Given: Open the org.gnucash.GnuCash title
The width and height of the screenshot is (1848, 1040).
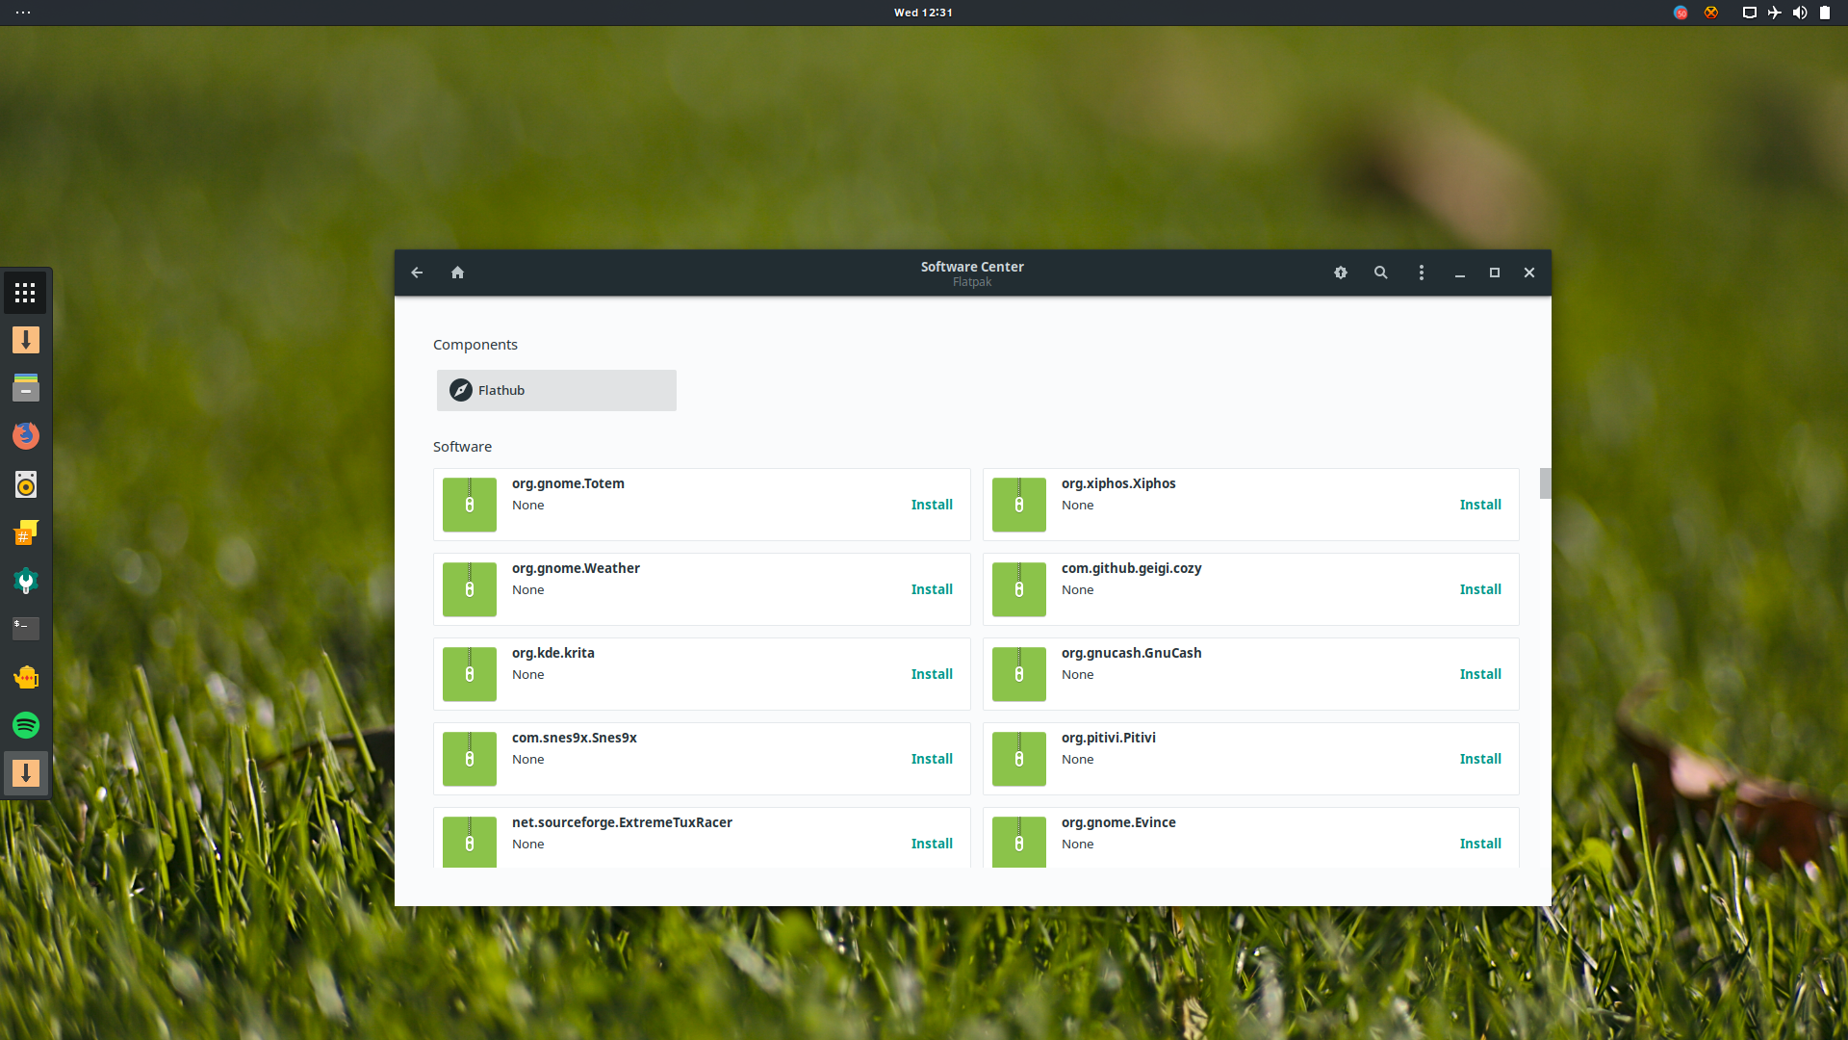Looking at the screenshot, I should point(1132,653).
